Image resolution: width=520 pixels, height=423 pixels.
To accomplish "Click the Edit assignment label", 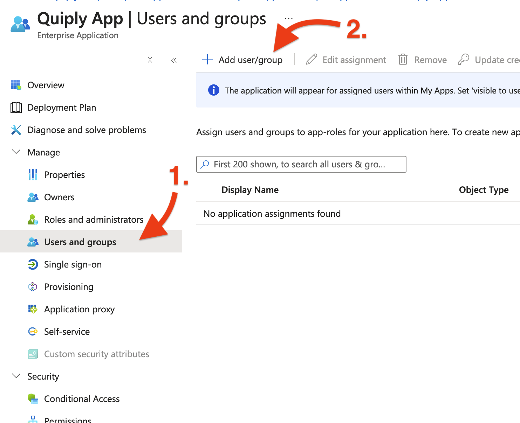I will pos(354,60).
